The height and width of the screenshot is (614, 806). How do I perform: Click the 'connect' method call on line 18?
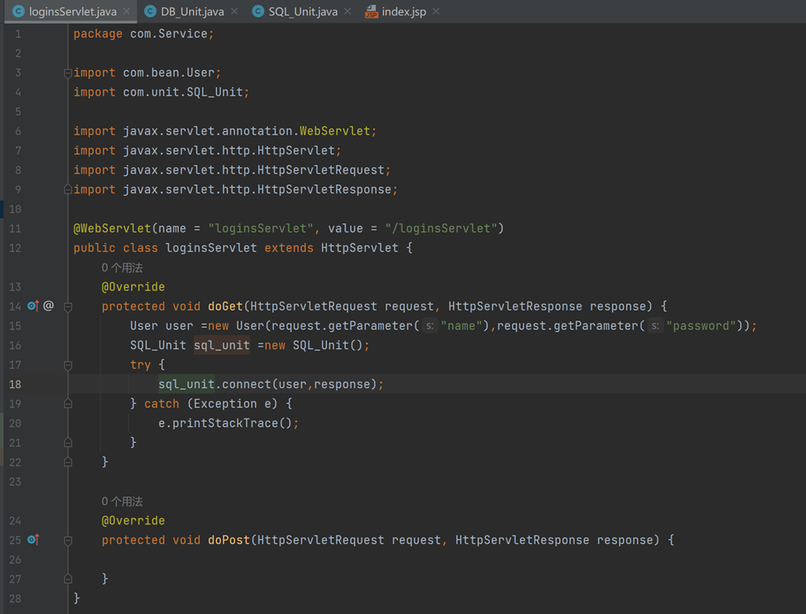pyautogui.click(x=247, y=384)
